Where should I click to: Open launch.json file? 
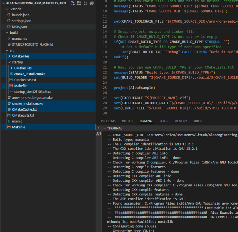pyautogui.click(x=48, y=15)
